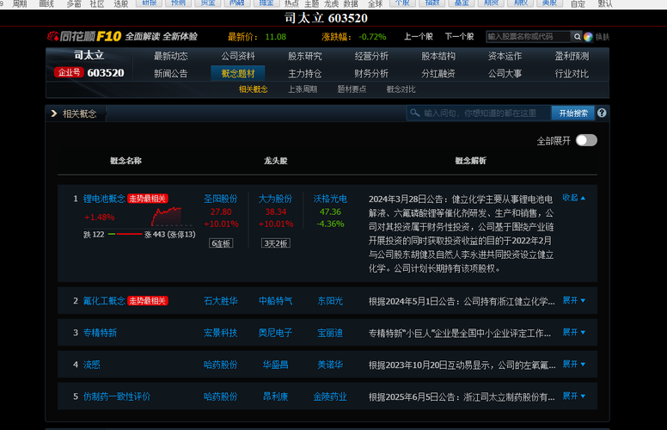
Task: Open 股本结构 tab
Action: [x=438, y=56]
